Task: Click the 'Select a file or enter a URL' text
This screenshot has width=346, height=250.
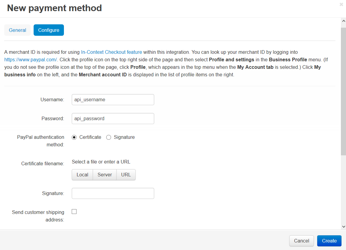Action: click(101, 162)
